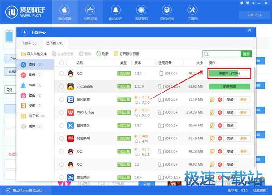
Task: Toggle 阻止iTunes自动运行 option
Action: point(24,190)
